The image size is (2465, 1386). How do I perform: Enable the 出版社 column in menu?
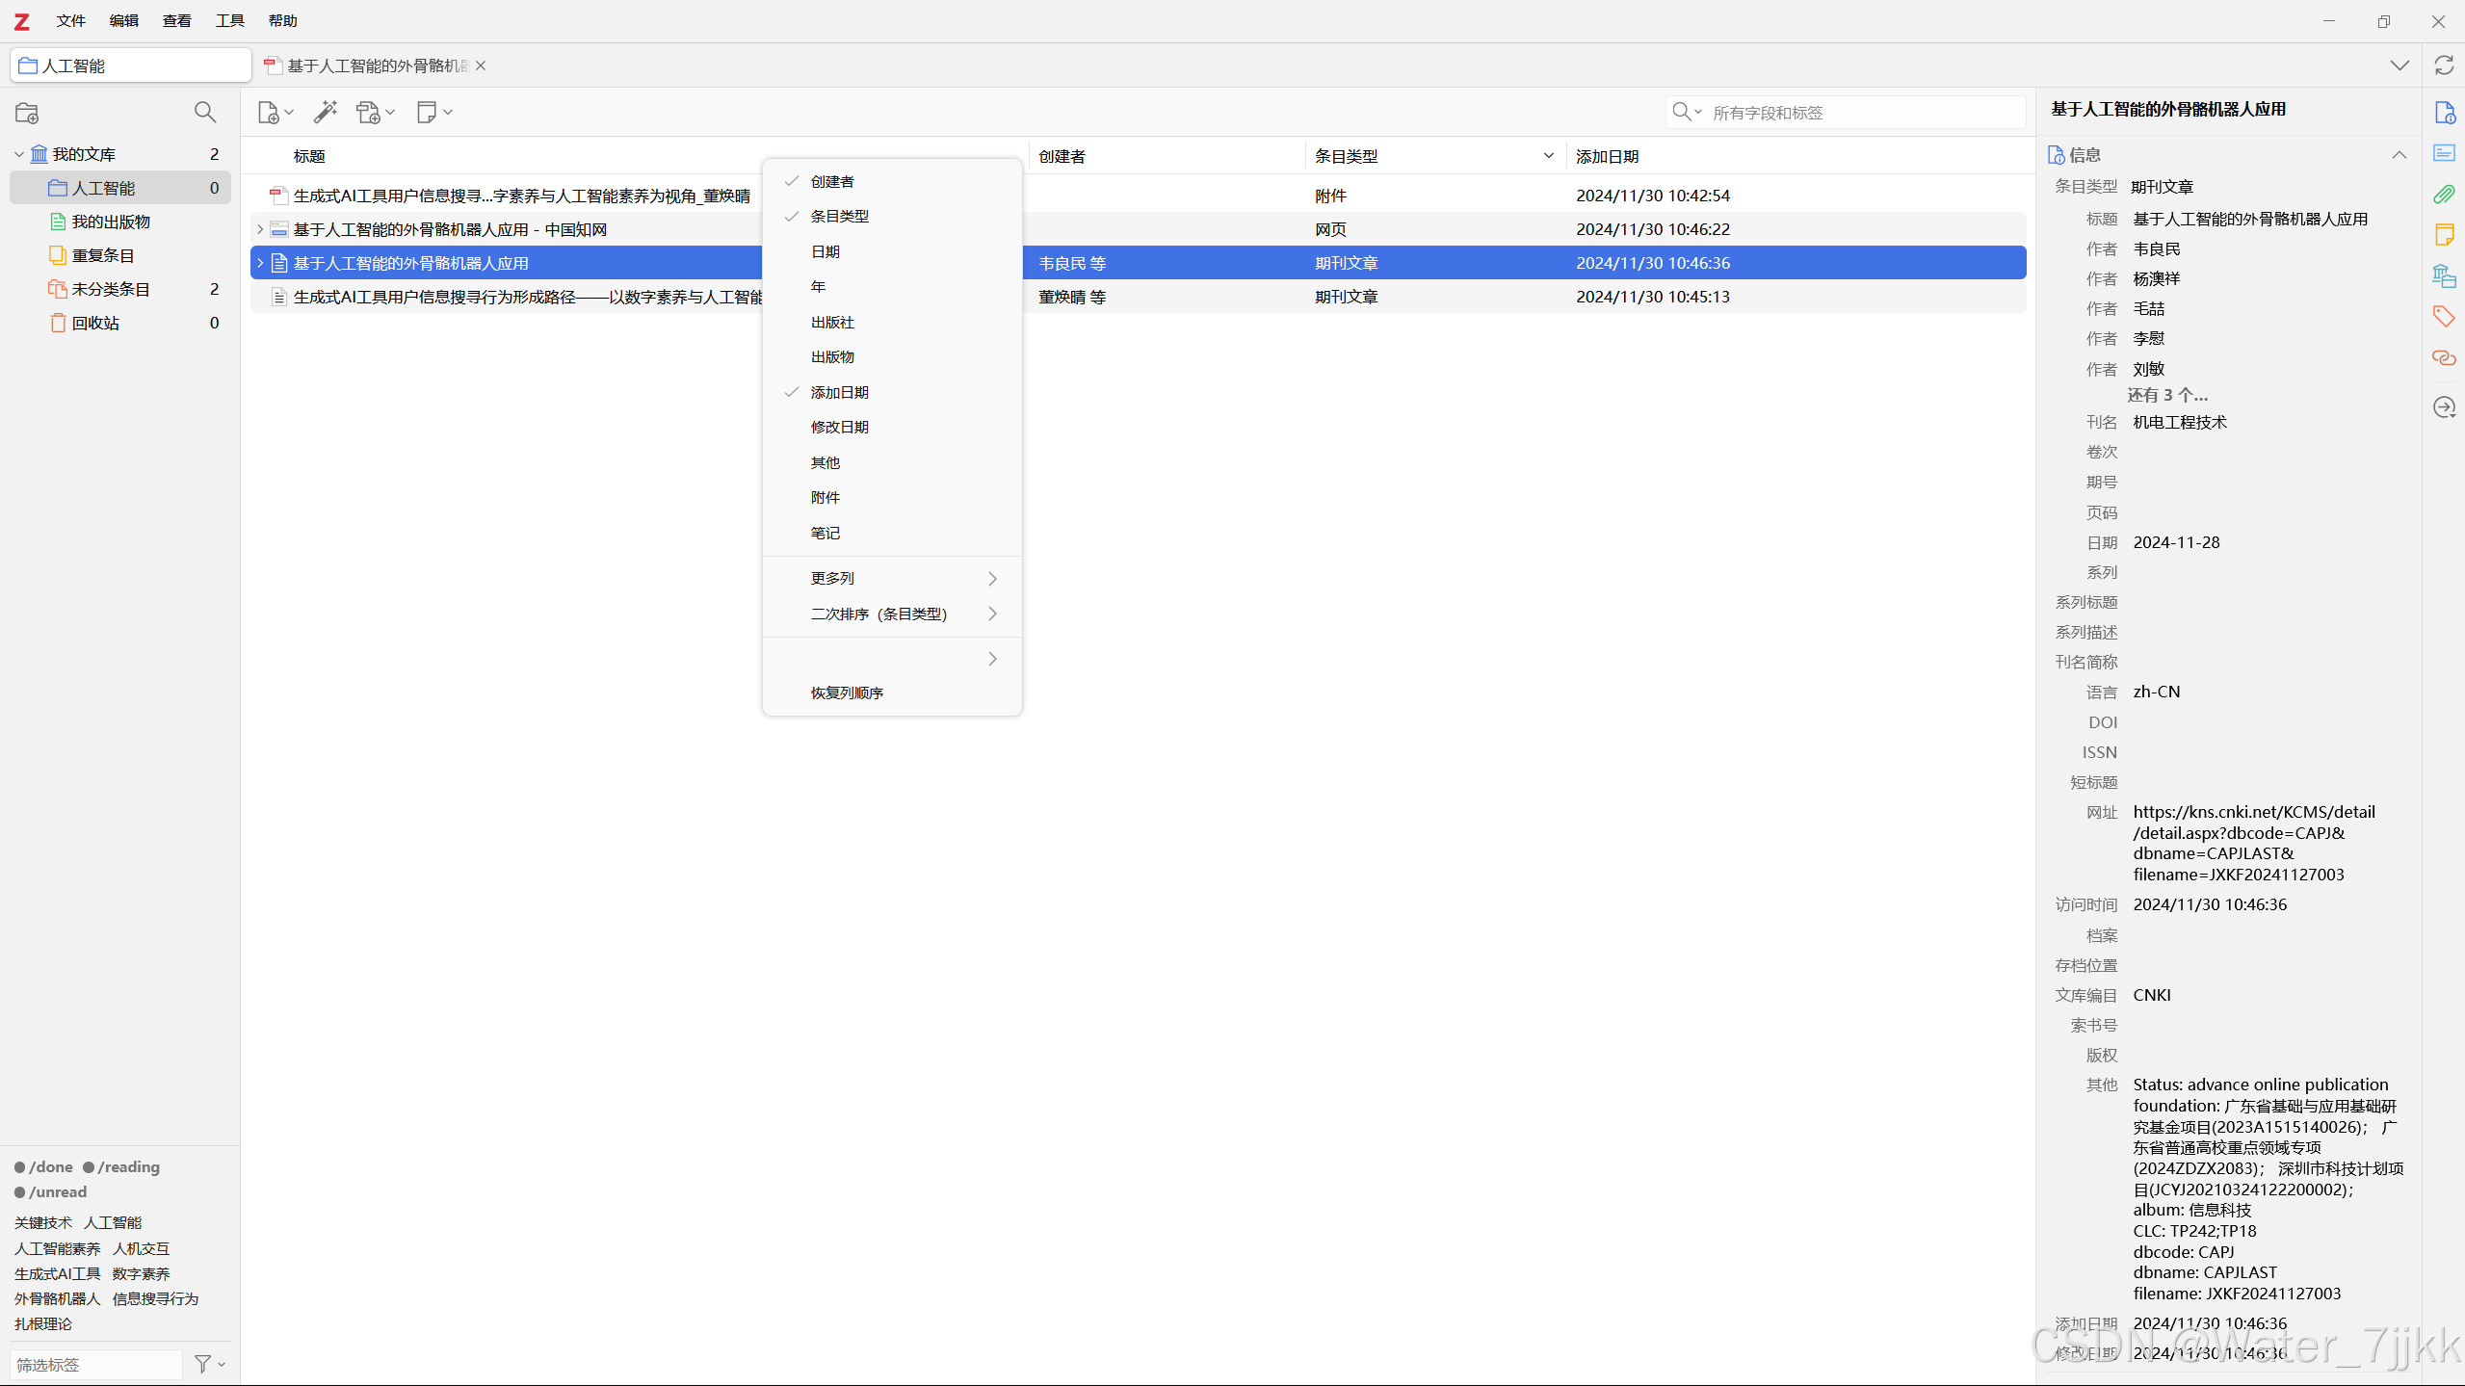(x=832, y=322)
